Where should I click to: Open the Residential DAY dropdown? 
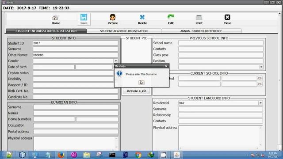pyautogui.click(x=260, y=103)
